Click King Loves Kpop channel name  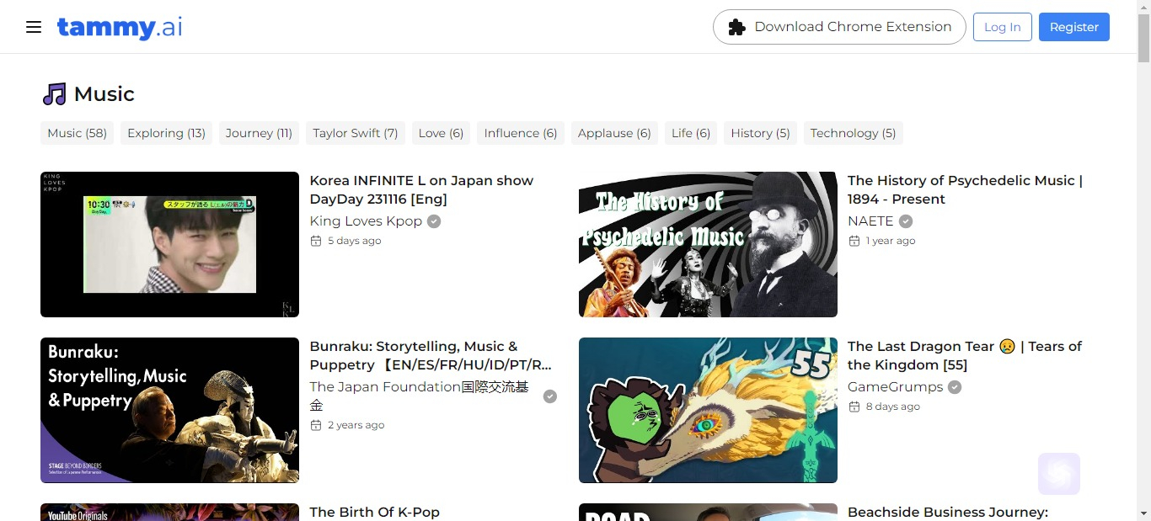(x=366, y=221)
